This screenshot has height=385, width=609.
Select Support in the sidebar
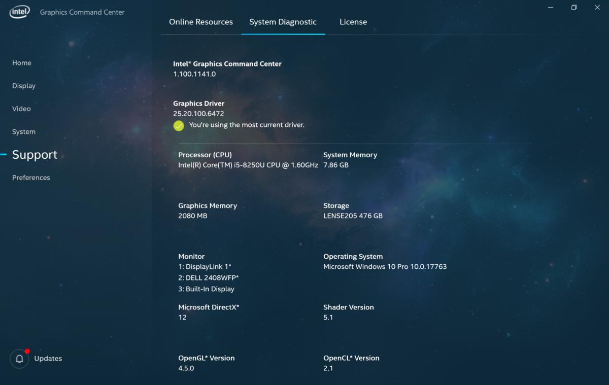(x=35, y=155)
